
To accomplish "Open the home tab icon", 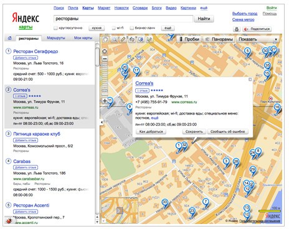I will [x=9, y=38].
